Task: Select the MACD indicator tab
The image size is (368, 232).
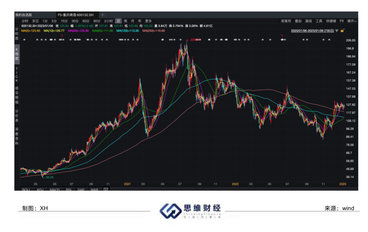Action: click(55, 189)
